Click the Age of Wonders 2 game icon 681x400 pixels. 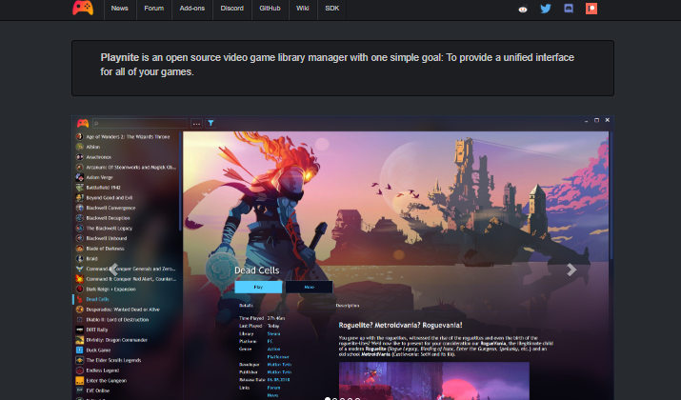[x=79, y=137]
